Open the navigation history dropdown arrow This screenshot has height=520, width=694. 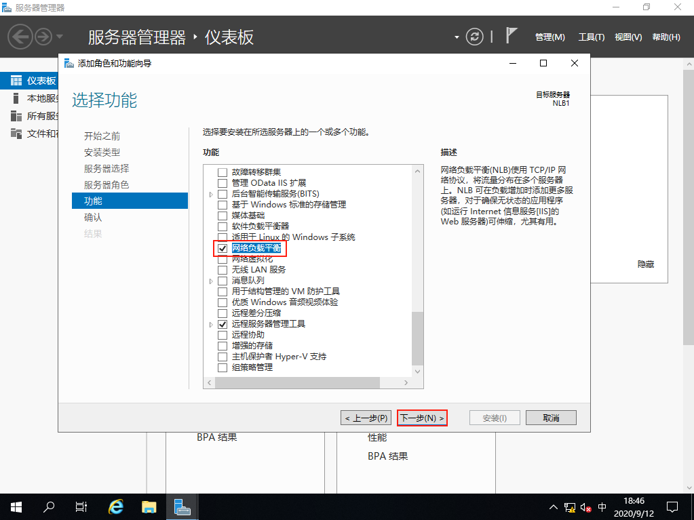[60, 37]
